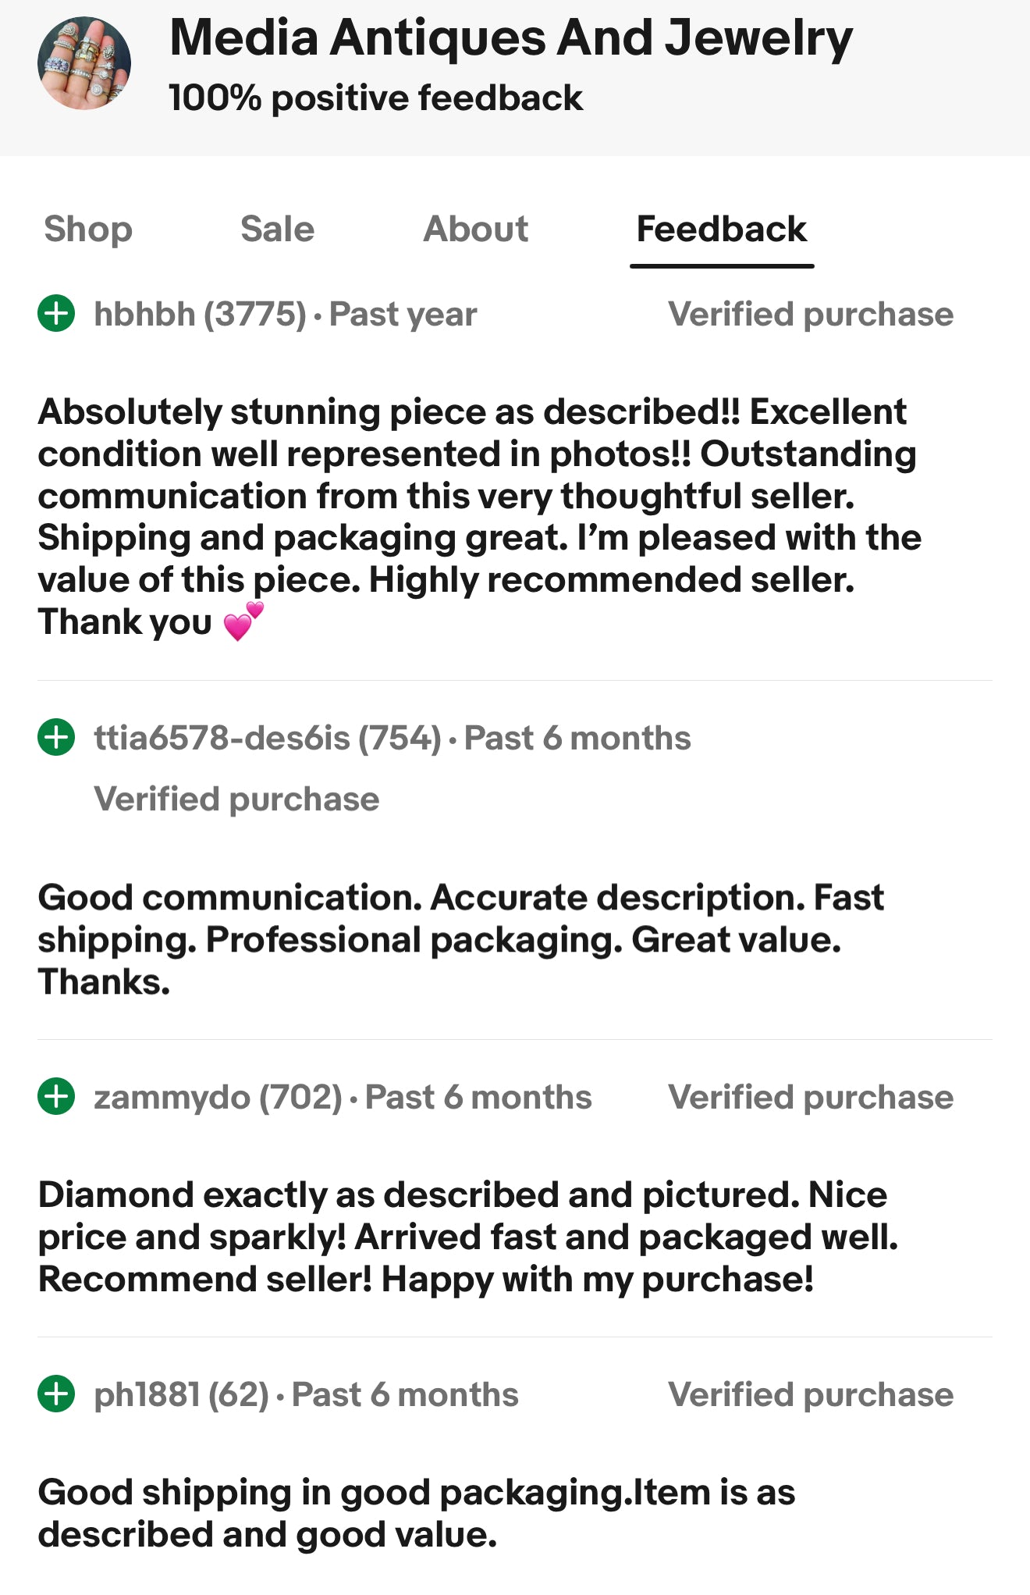The width and height of the screenshot is (1030, 1595).
Task: Open the Shop tab
Action: (88, 230)
